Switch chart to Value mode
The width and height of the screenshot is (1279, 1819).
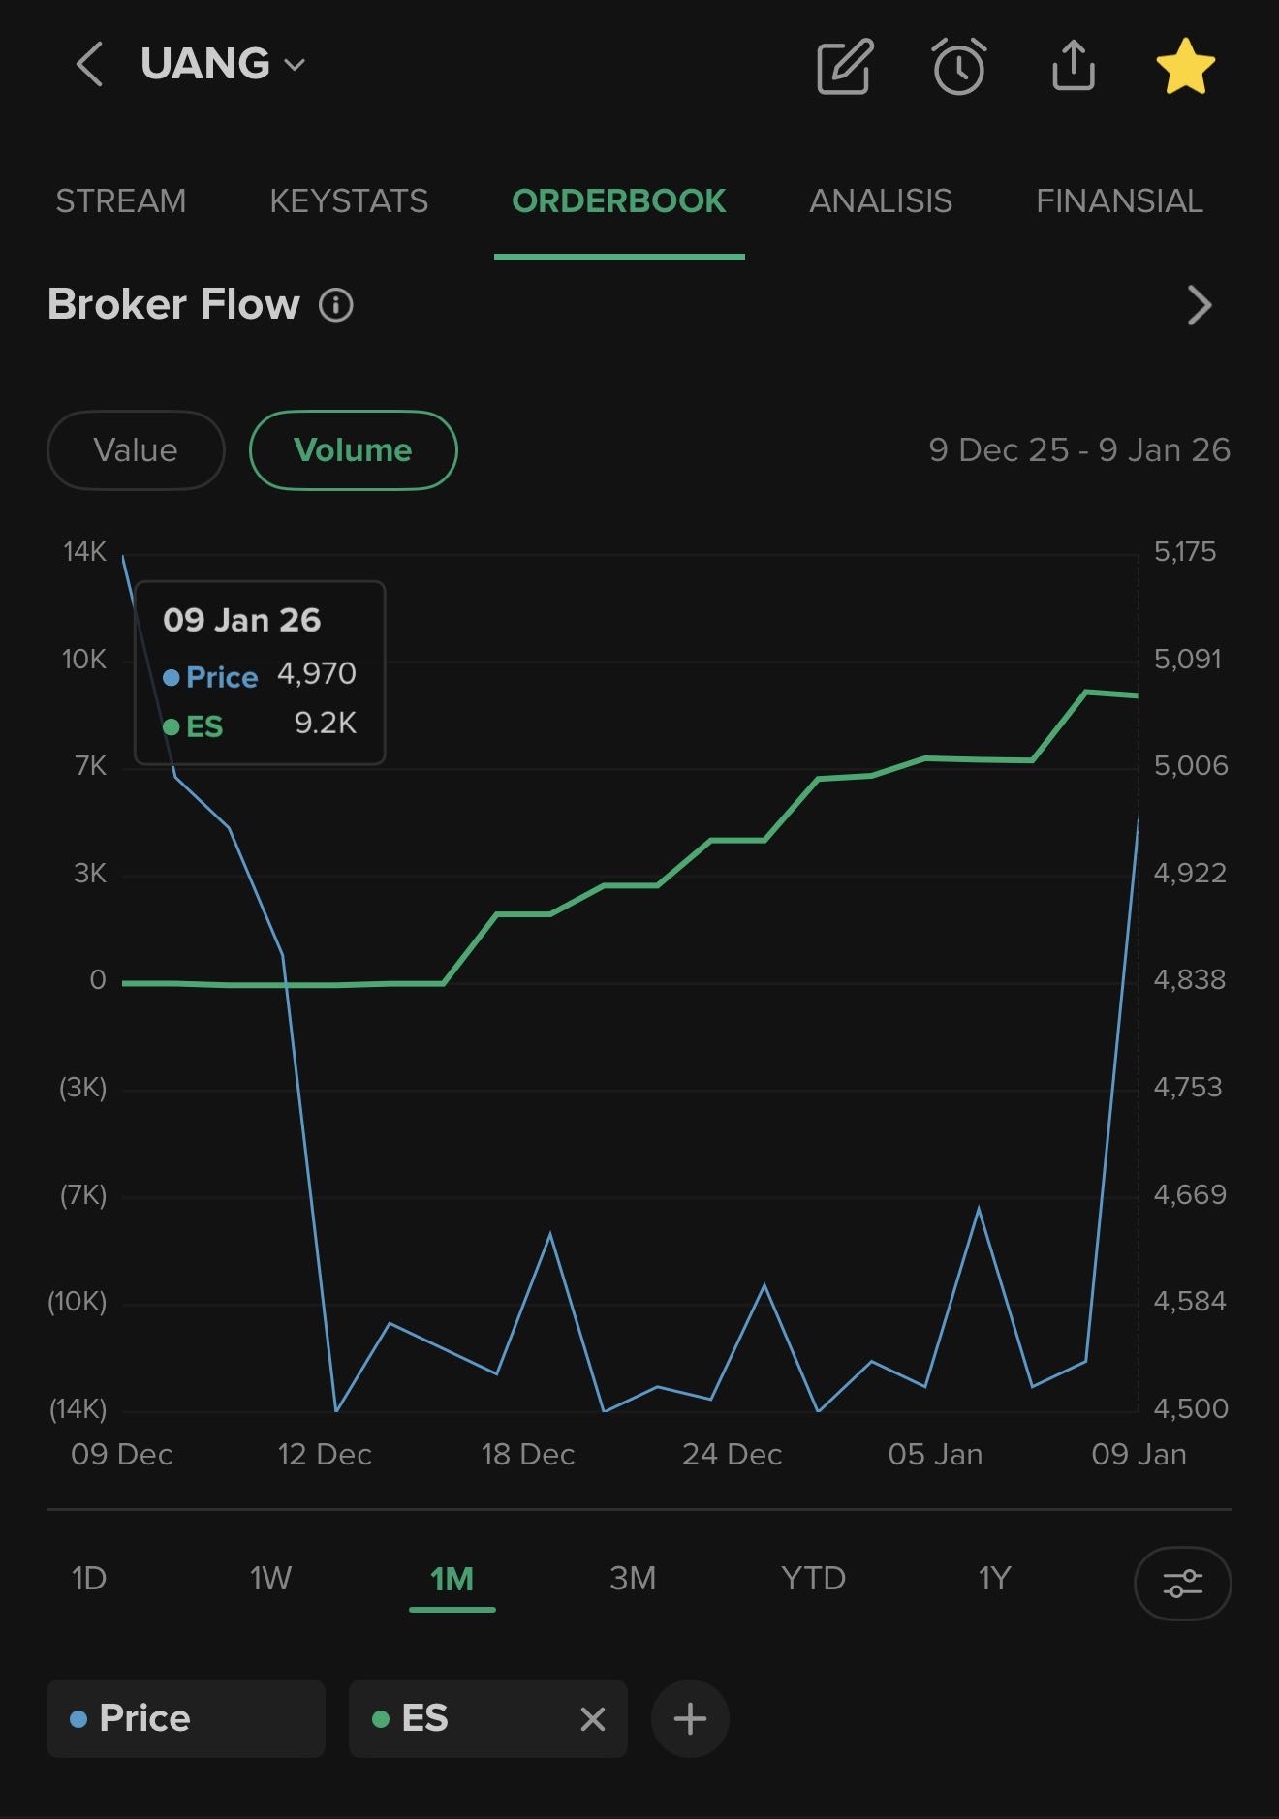(x=136, y=450)
